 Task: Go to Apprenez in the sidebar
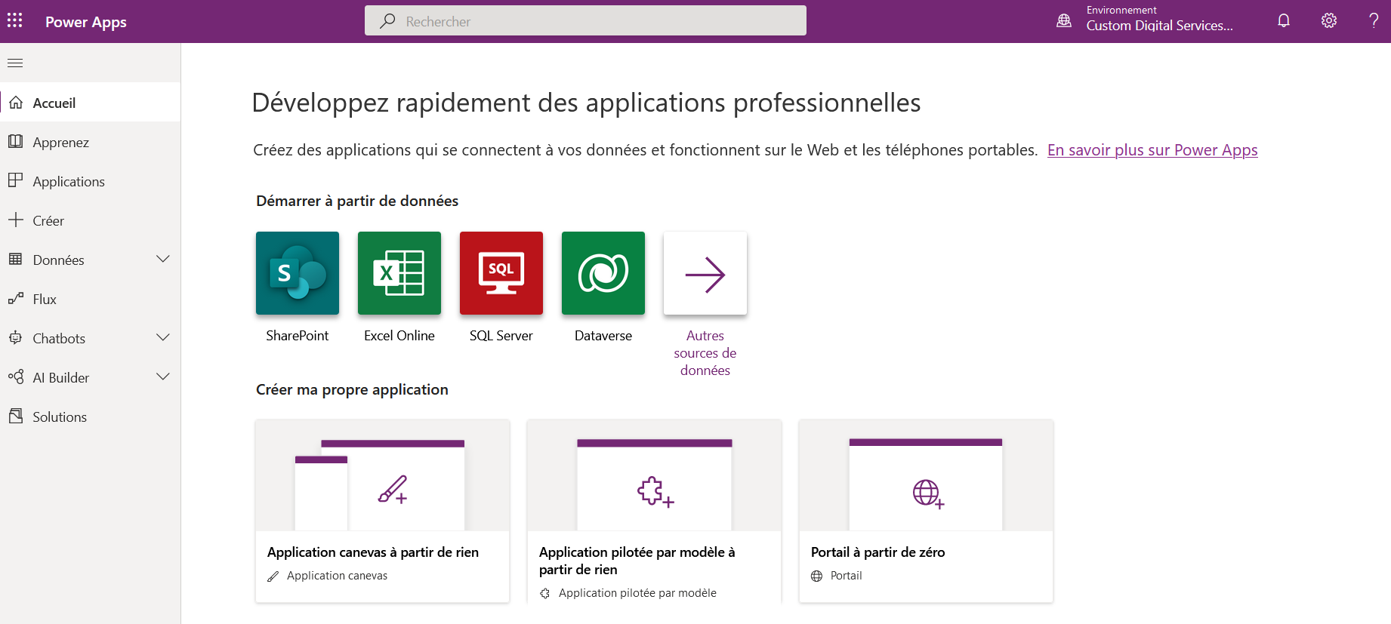click(x=91, y=141)
